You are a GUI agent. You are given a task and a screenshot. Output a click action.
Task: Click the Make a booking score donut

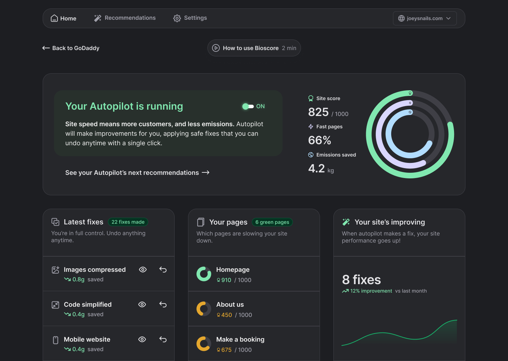(204, 344)
